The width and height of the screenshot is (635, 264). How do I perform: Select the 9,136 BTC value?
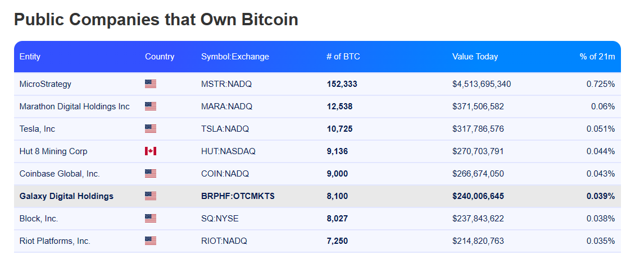point(337,151)
